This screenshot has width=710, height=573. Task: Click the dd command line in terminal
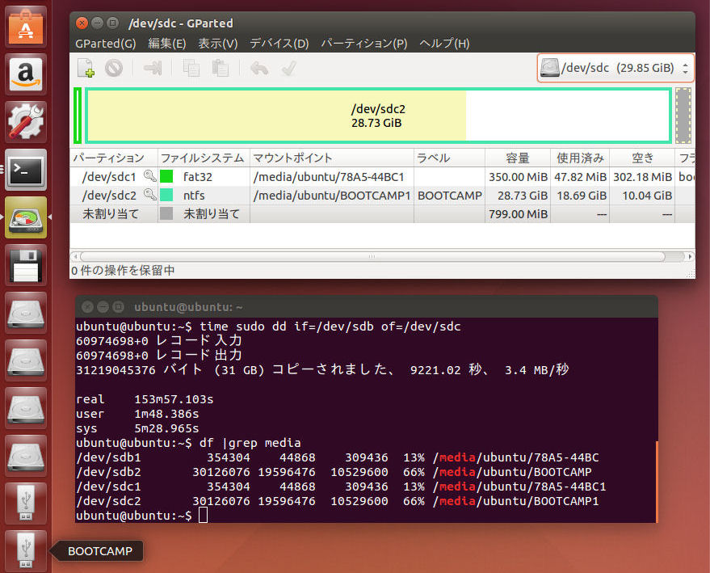(x=268, y=327)
